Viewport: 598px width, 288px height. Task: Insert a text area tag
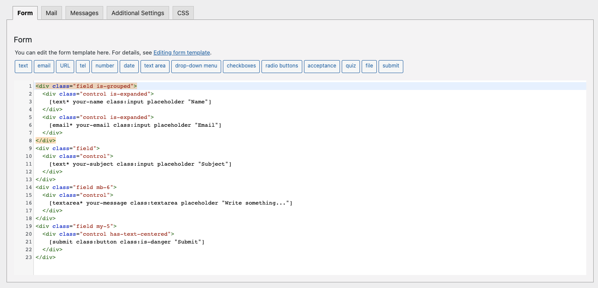[155, 66]
